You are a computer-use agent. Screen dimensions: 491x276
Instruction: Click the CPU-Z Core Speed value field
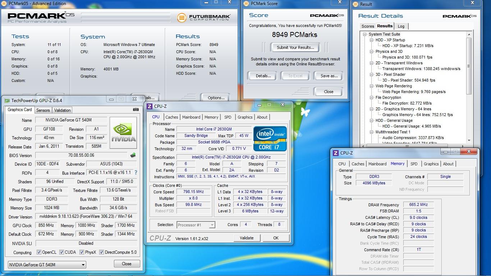tap(194, 192)
